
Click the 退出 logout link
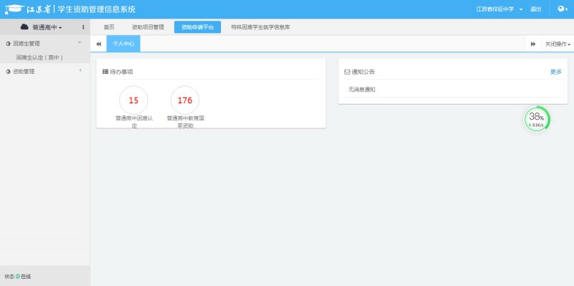[x=535, y=9]
